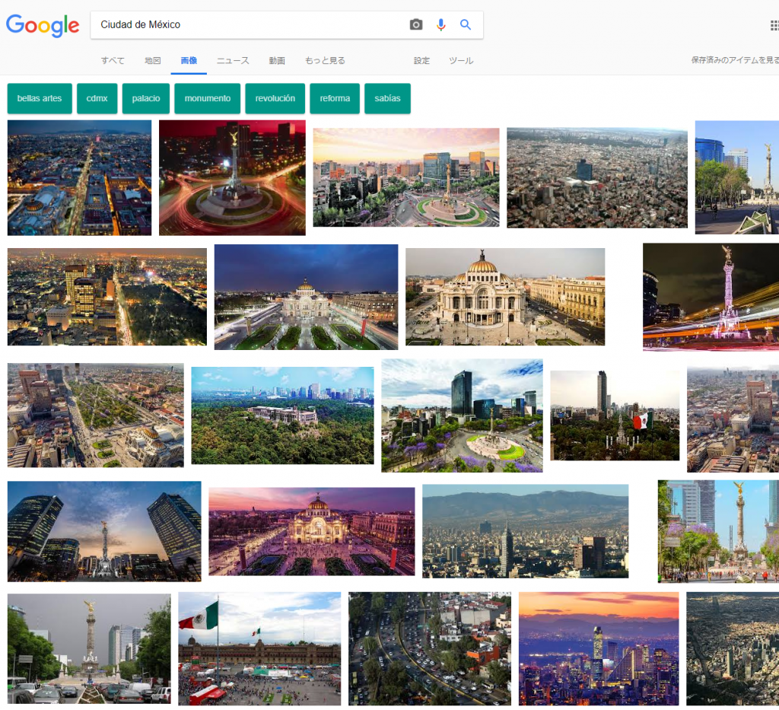Switch to the 地図 tab
The image size is (779, 710).
tap(152, 61)
